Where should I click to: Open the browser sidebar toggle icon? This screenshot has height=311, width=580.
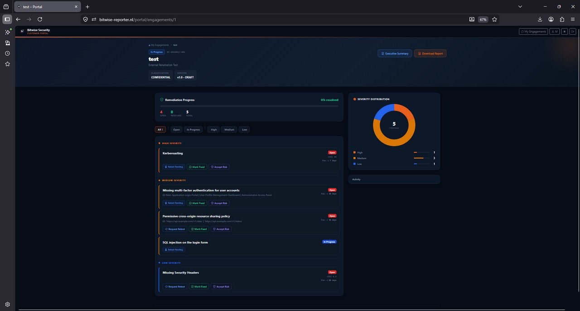[x=7, y=19]
